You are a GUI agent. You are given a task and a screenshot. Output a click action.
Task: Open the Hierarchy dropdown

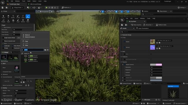click(148, 25)
